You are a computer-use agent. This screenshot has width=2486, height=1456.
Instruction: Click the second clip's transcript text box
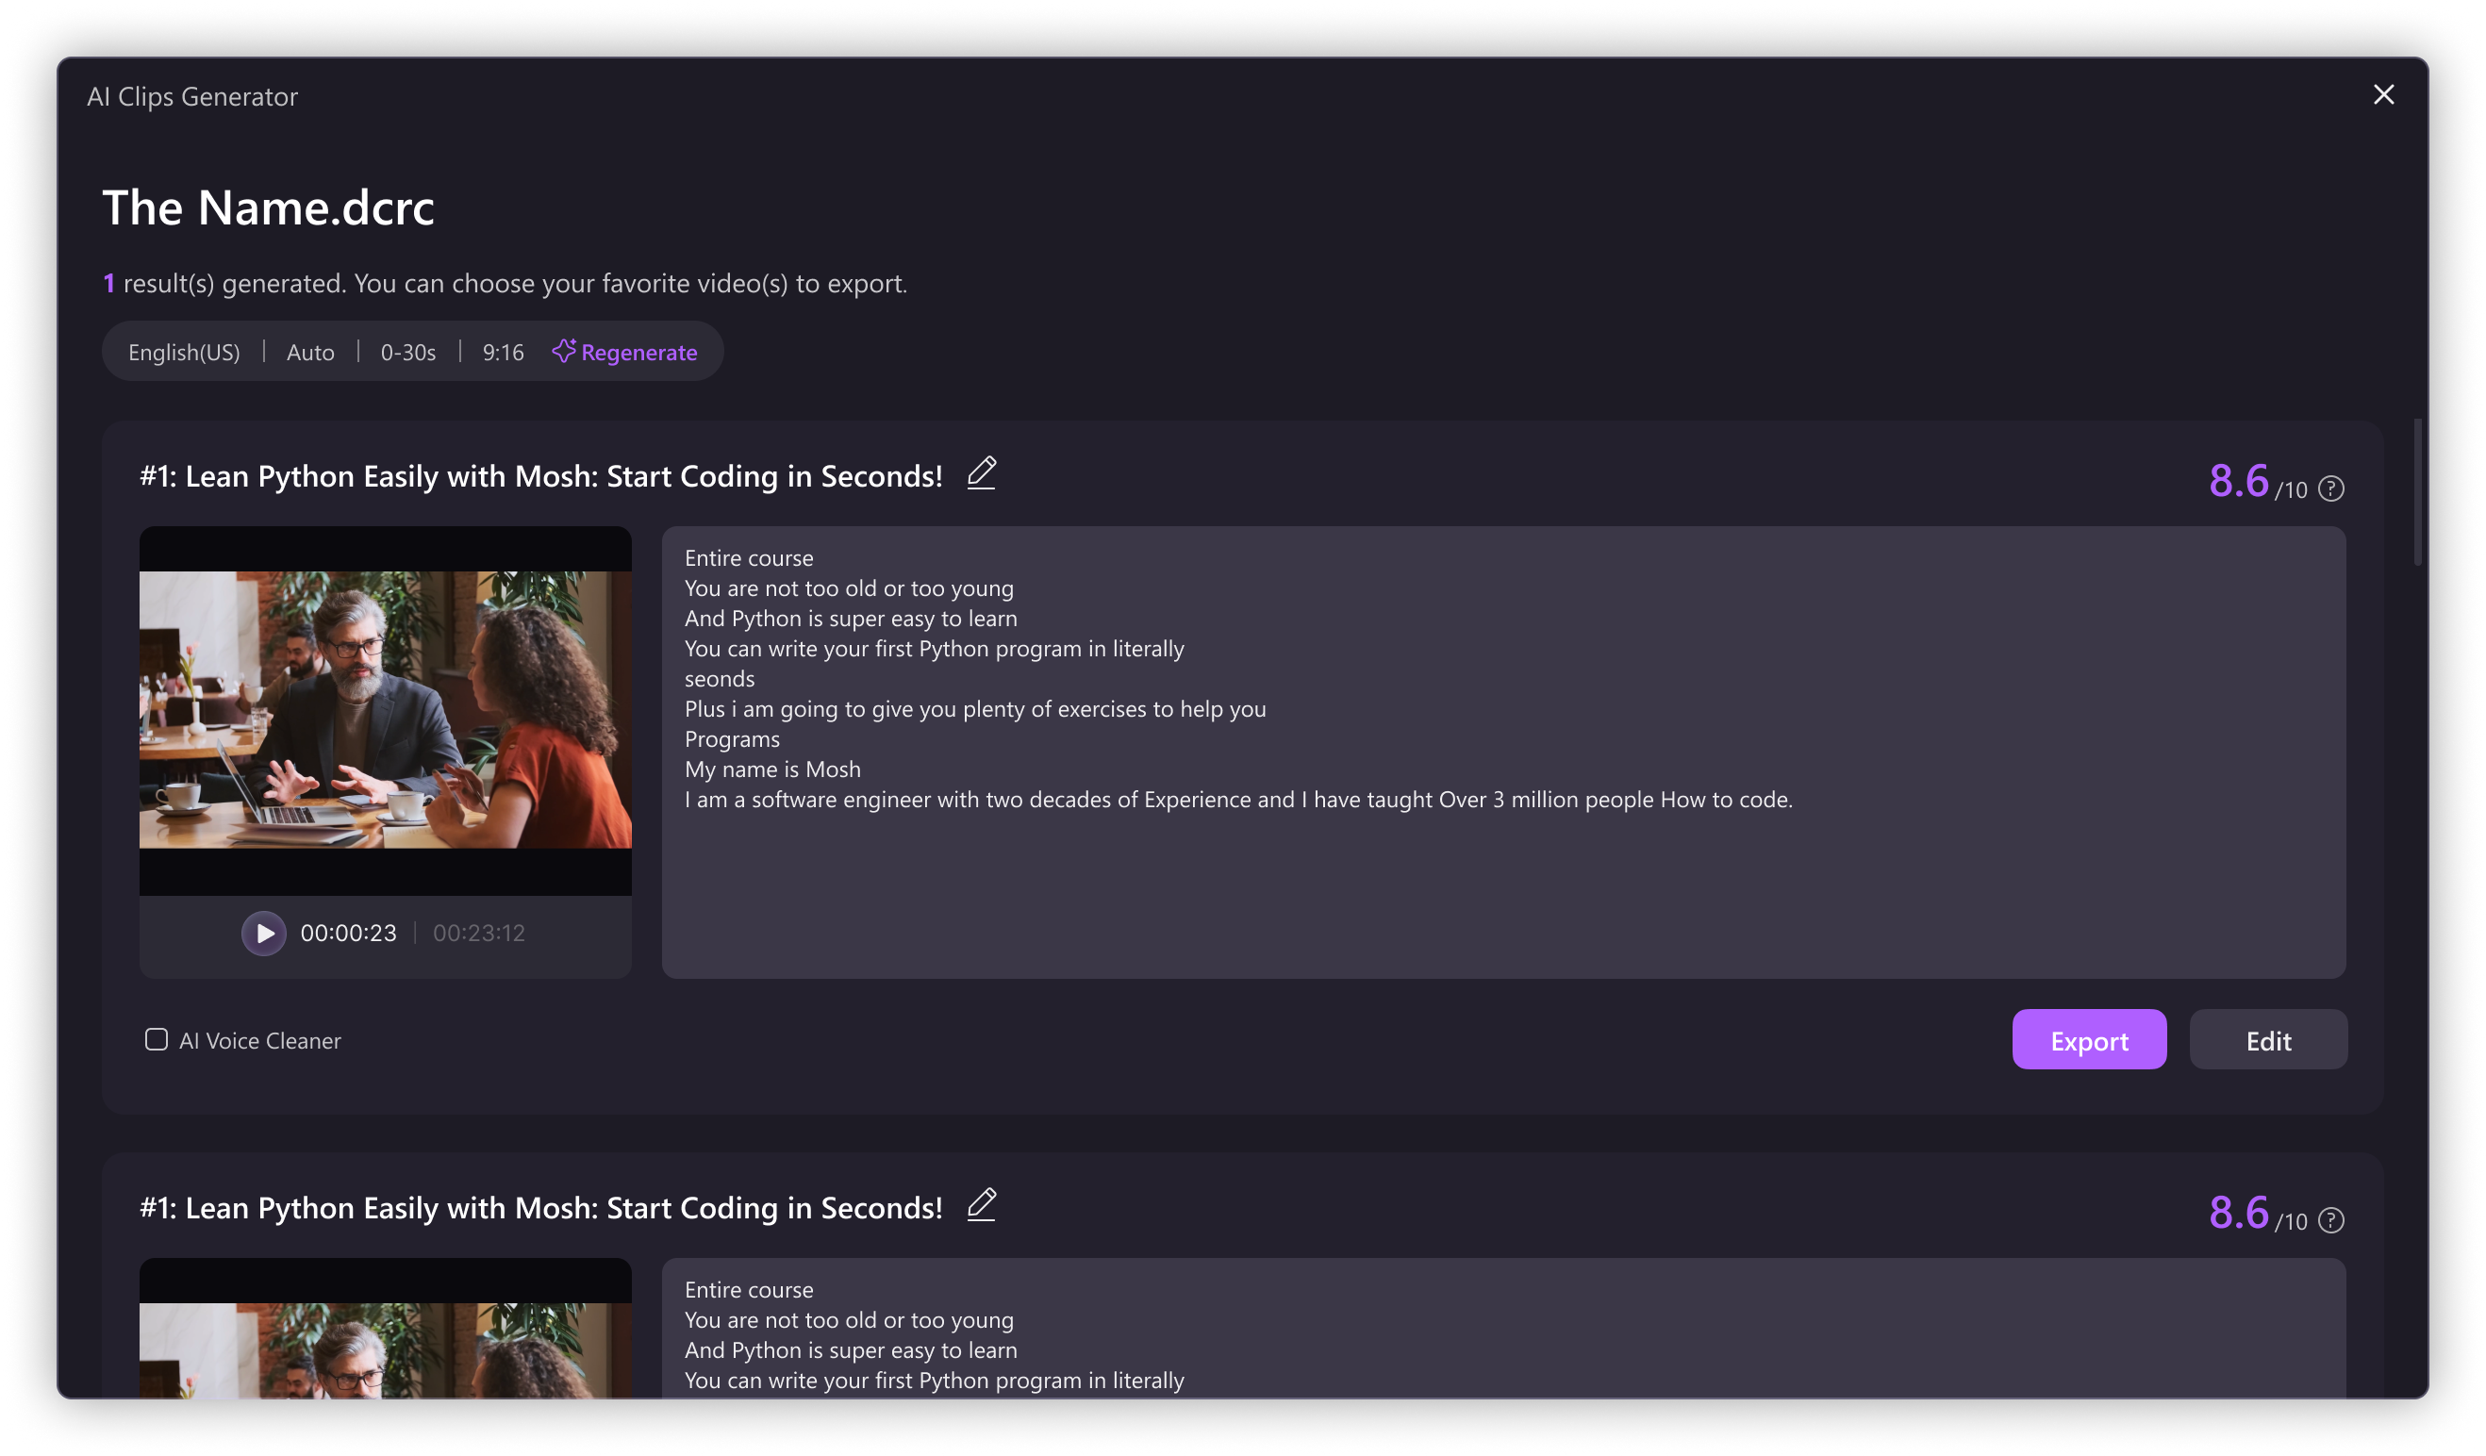(x=1503, y=1329)
